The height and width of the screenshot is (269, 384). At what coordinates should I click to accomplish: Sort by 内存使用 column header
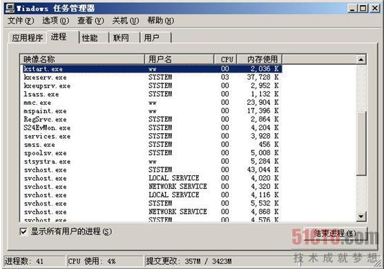(260, 59)
